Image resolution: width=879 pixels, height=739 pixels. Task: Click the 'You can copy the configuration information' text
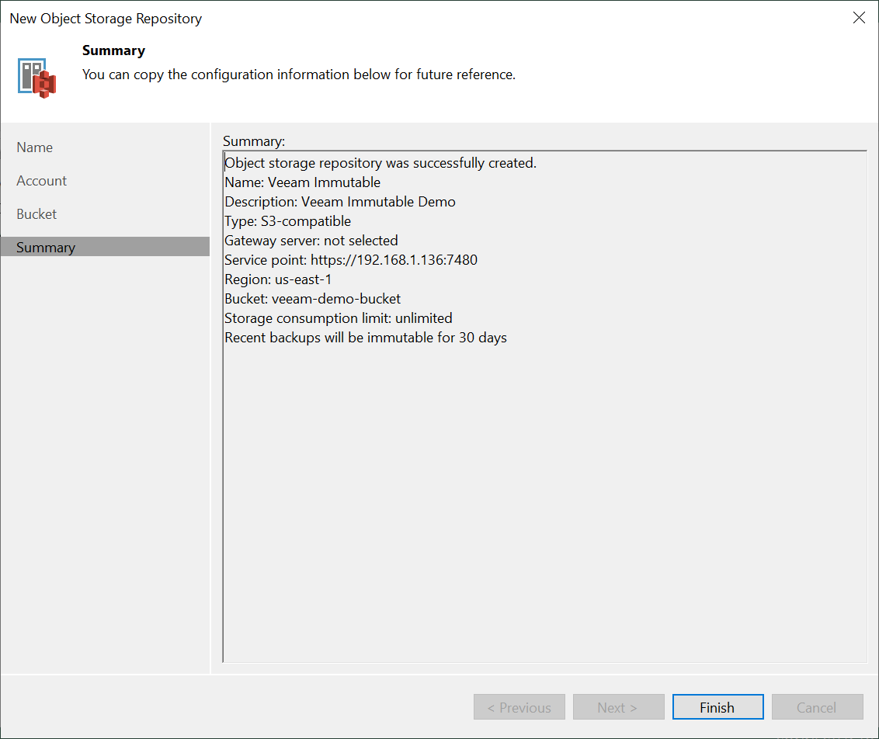click(299, 75)
